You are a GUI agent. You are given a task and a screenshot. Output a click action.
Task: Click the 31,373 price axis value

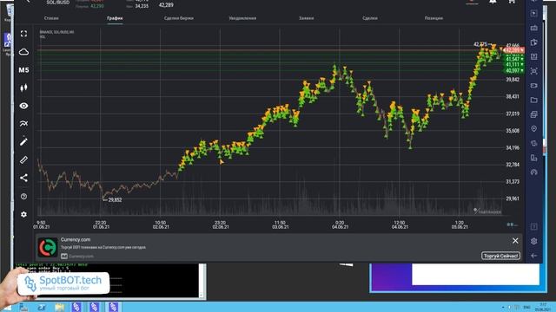(513, 181)
